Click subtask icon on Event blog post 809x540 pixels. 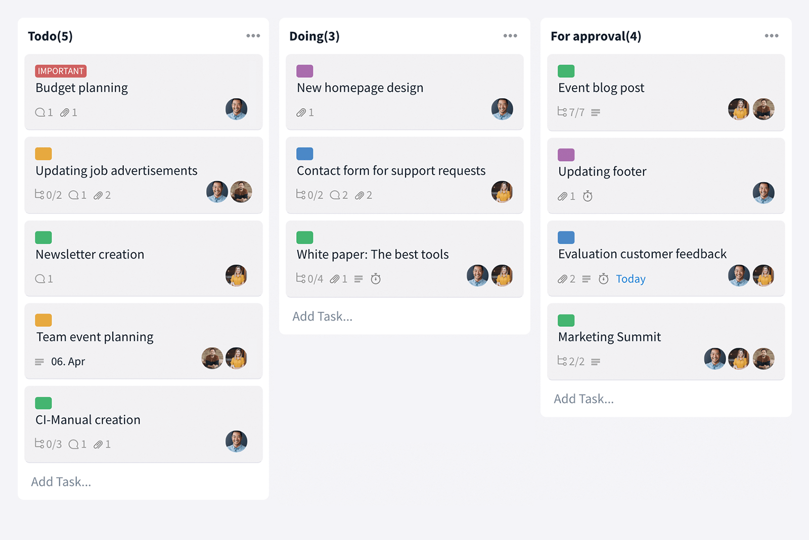click(562, 112)
